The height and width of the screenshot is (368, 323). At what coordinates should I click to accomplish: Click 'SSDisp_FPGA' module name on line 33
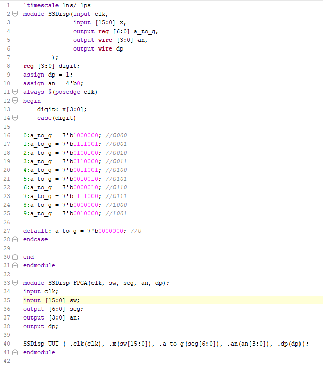[x=68, y=283]
